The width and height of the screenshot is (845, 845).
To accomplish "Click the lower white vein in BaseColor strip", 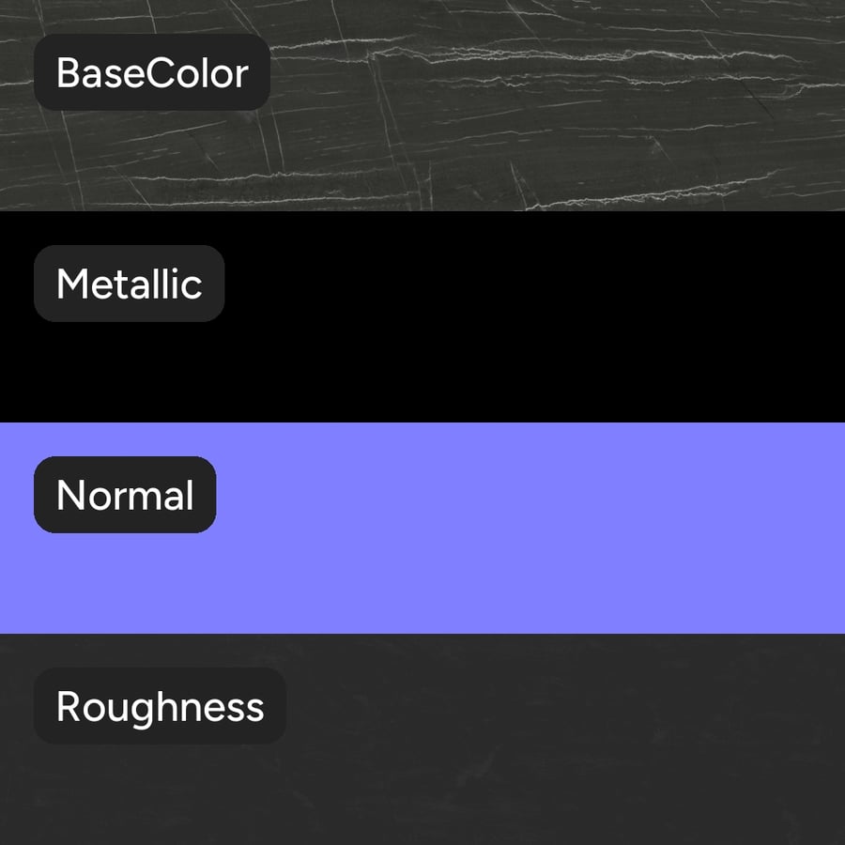I will [653, 192].
